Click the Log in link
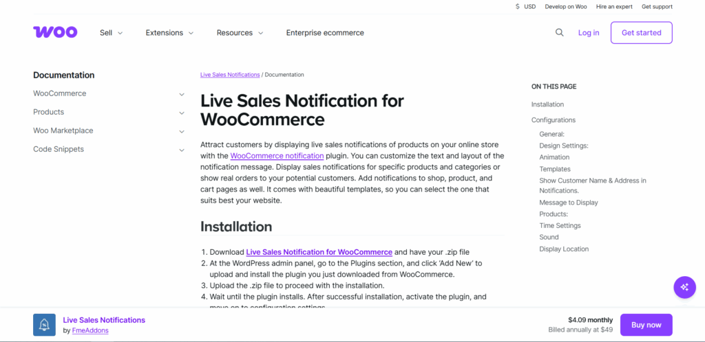Image resolution: width=705 pixels, height=342 pixels. pyautogui.click(x=589, y=33)
